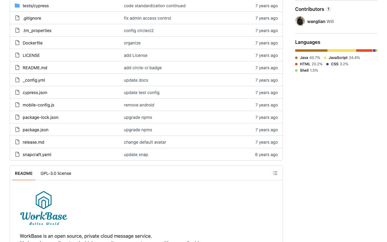This screenshot has width=387, height=242.
Task: Click the wanglian contributor avatar
Action: click(300, 21)
